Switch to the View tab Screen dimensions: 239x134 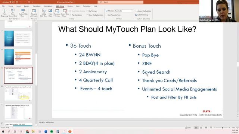point(78,6)
